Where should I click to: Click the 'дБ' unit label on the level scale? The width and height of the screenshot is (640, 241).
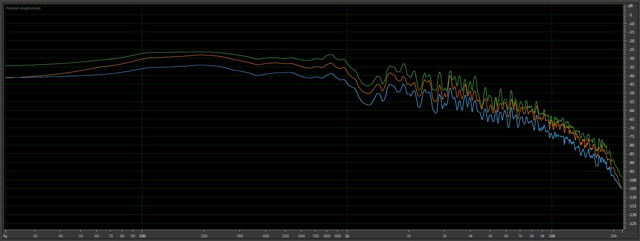pyautogui.click(x=631, y=6)
